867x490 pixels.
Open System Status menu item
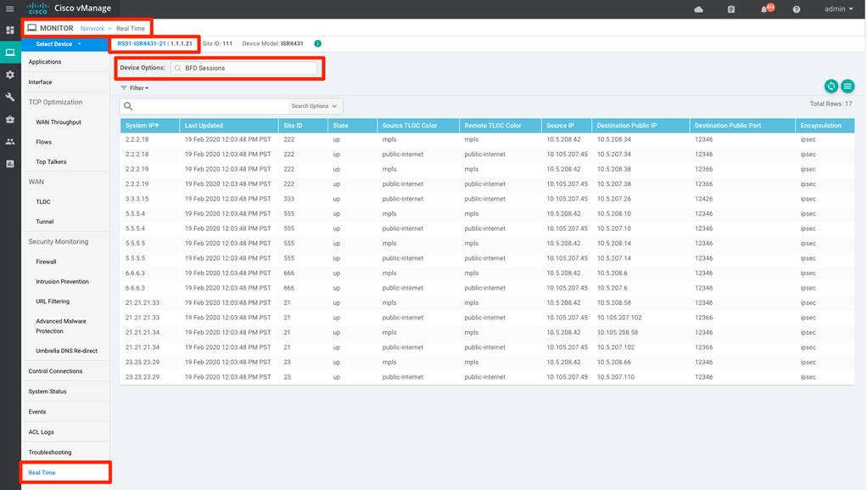point(48,391)
